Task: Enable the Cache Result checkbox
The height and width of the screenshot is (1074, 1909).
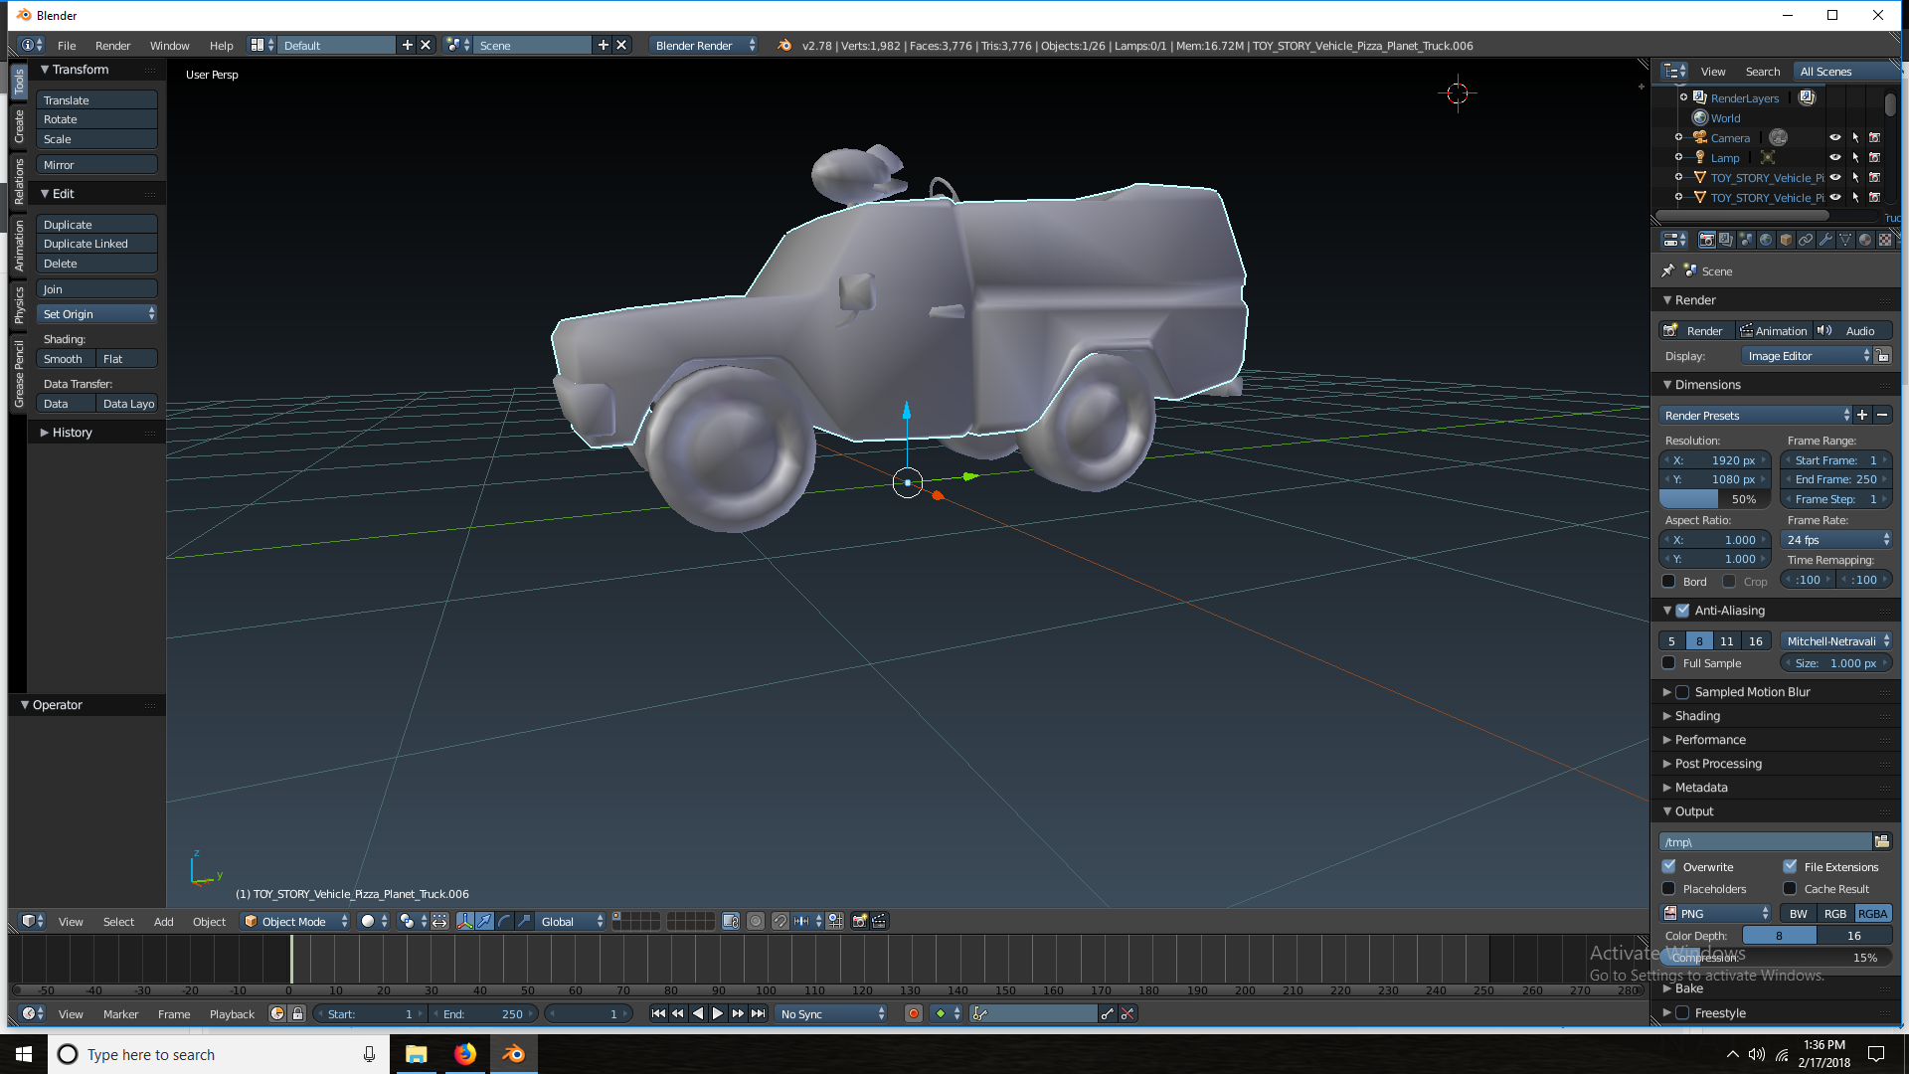Action: (1790, 888)
